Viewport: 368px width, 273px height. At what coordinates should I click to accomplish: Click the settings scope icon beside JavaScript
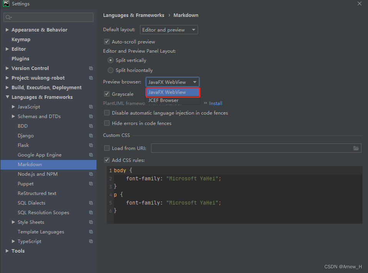coord(91,107)
